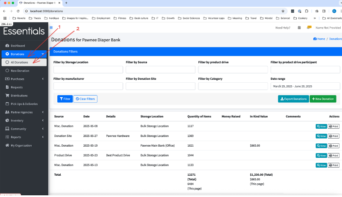The width and height of the screenshot is (342, 197).
Task: Click the Filter by Storage Location field
Action: point(88,70)
